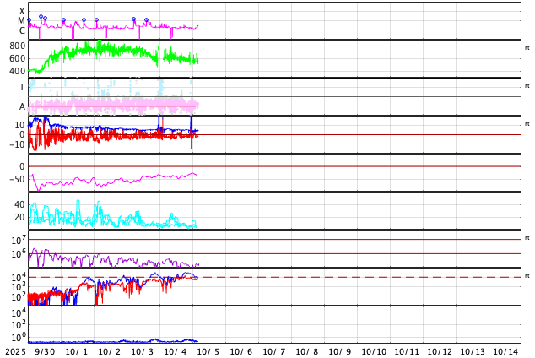Click the M flare class label

click(22, 21)
